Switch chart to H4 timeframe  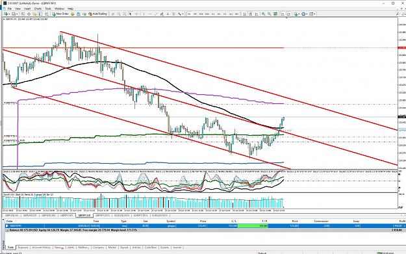click(219, 14)
